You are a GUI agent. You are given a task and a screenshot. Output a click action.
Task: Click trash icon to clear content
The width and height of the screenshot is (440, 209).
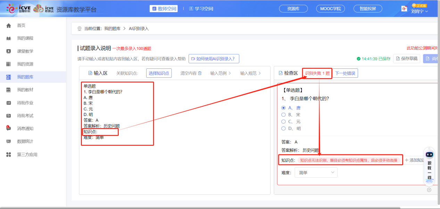pos(200,73)
